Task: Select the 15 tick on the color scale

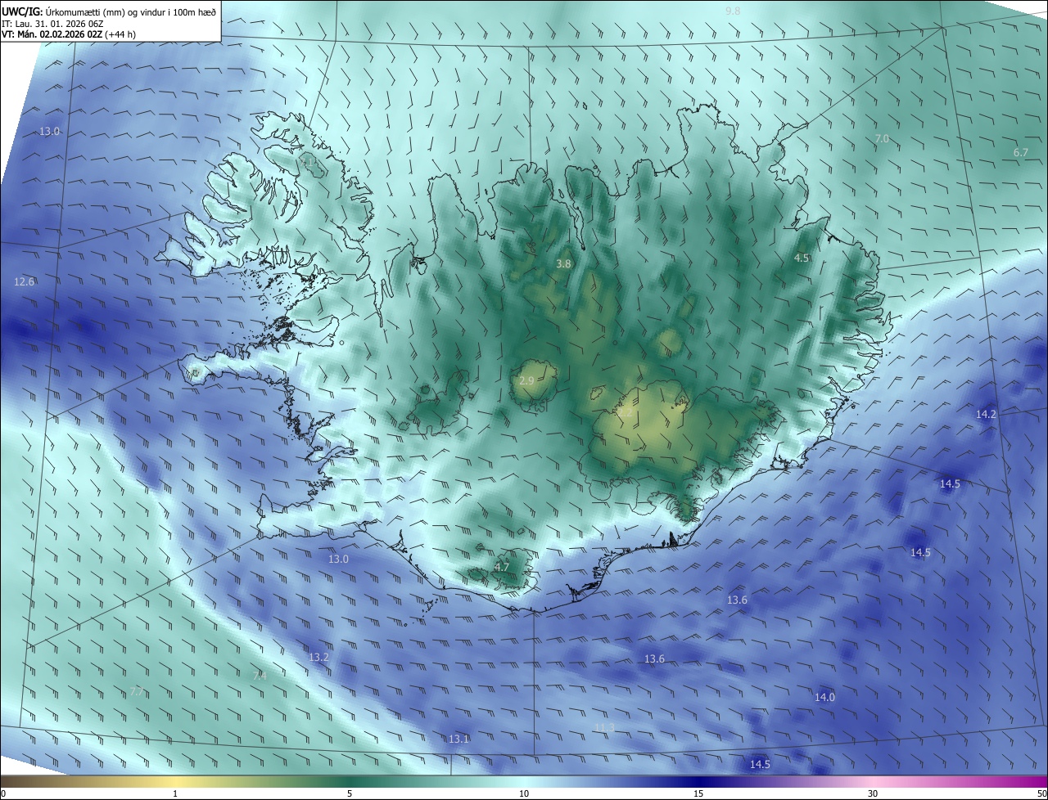Action: tap(698, 793)
